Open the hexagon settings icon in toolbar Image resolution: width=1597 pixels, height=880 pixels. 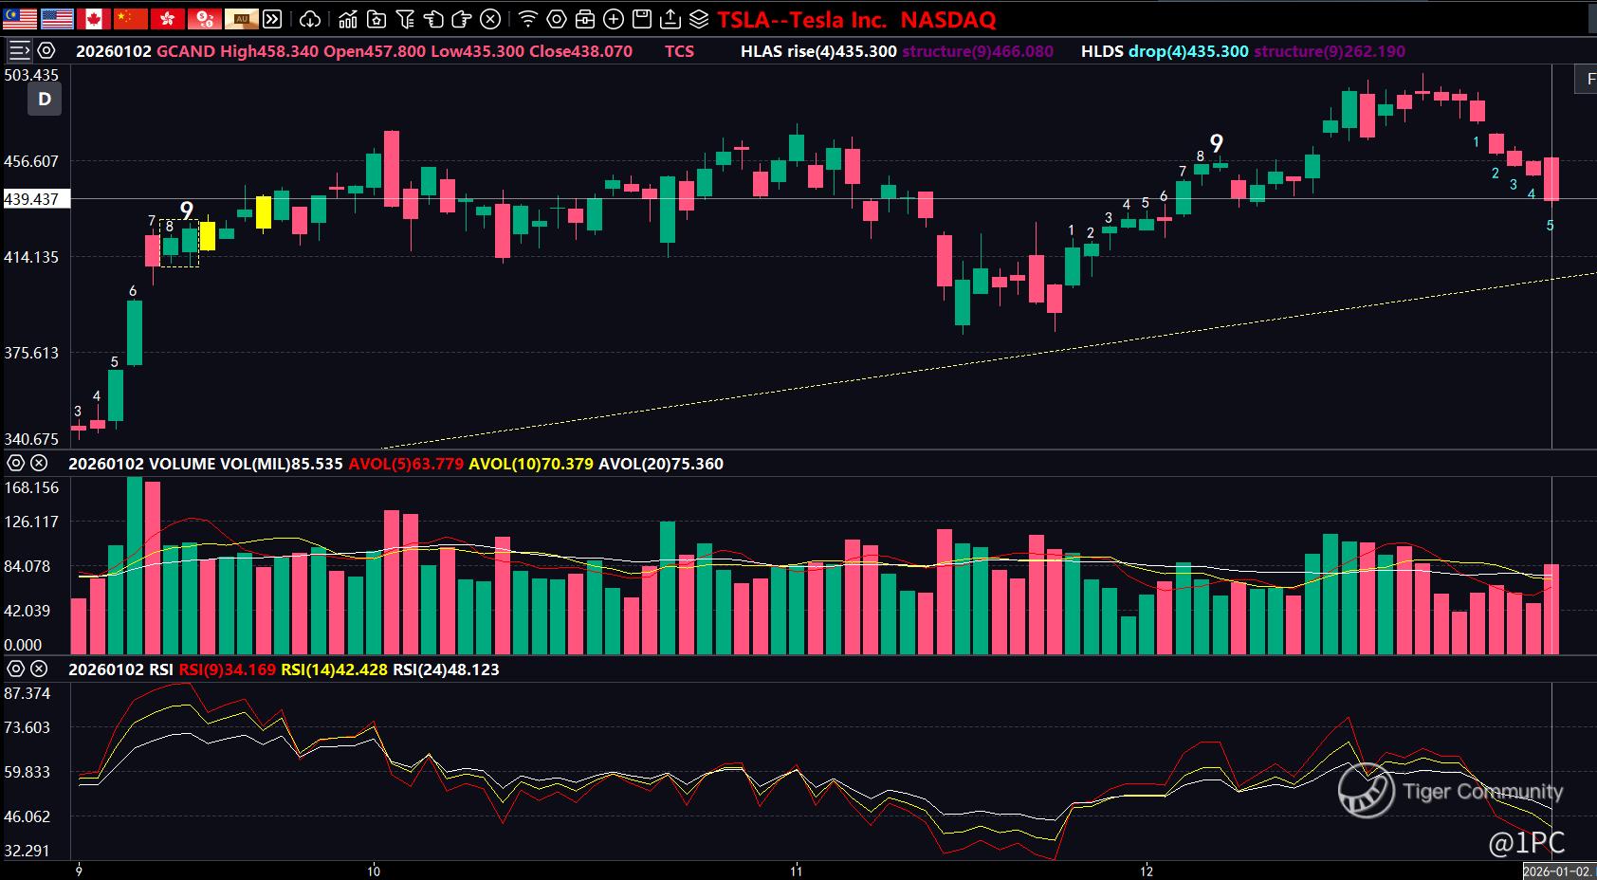pos(557,19)
